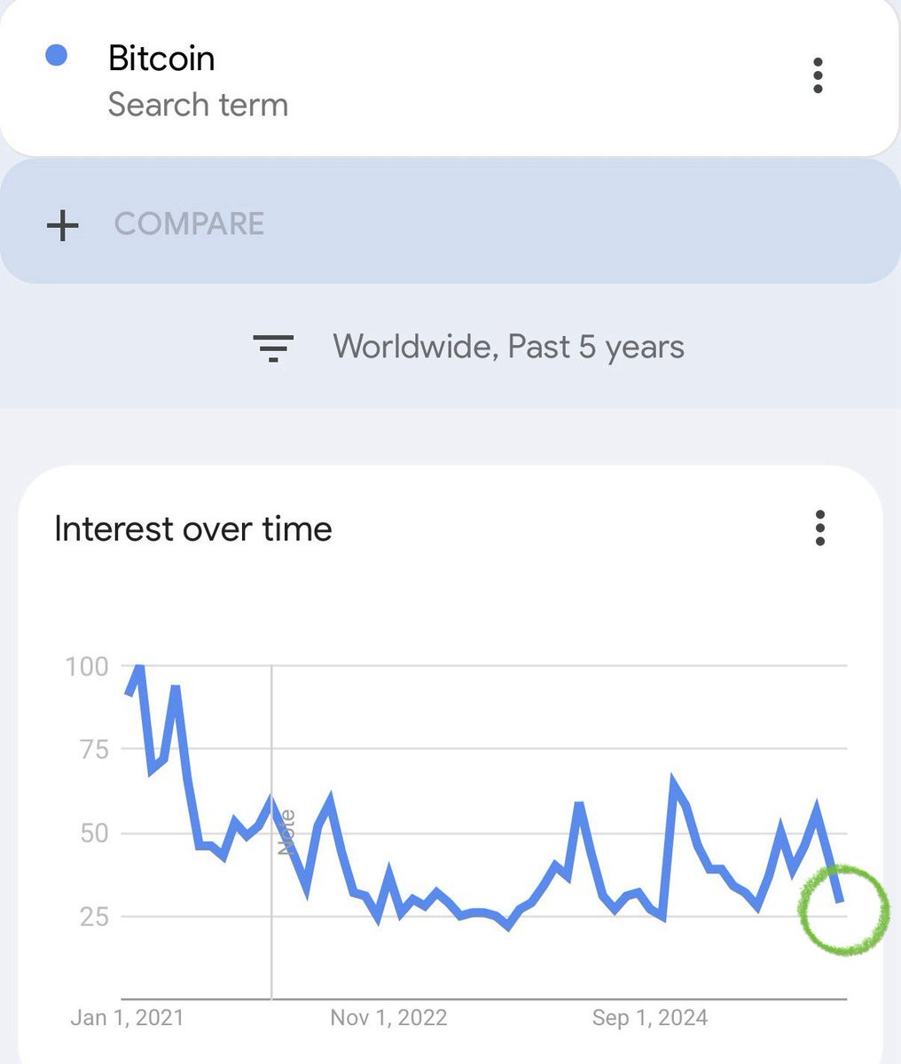Open the filter icon for region and time

point(273,348)
